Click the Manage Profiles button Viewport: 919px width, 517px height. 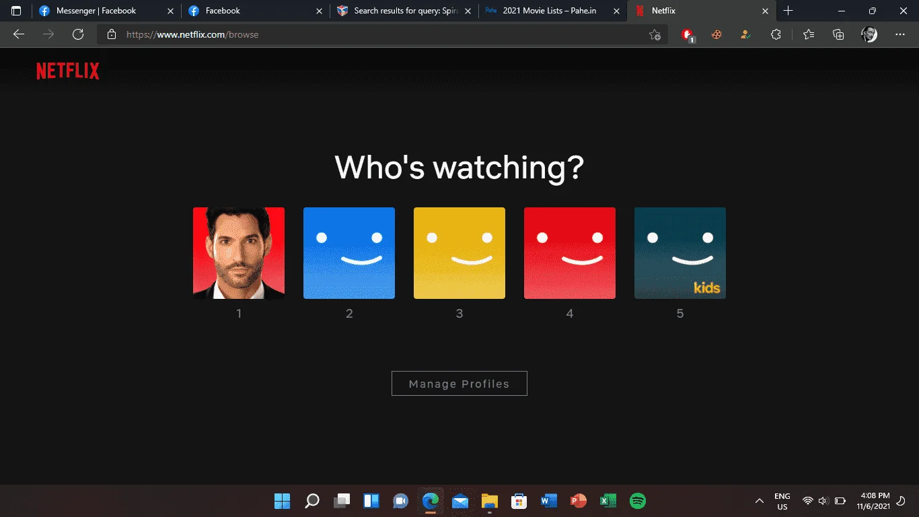pyautogui.click(x=459, y=384)
